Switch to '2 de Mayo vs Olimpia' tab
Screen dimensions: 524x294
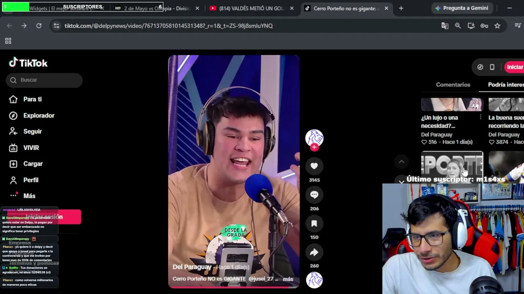(157, 8)
